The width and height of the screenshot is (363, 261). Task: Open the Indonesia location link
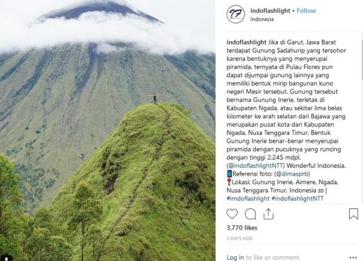262,19
